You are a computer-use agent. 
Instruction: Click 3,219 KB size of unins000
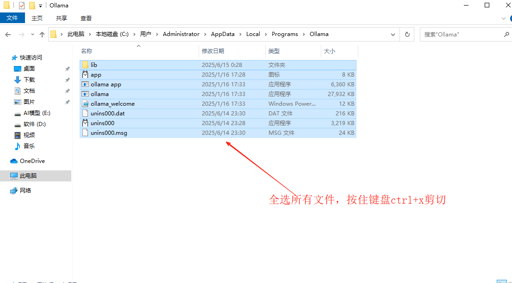pyautogui.click(x=343, y=123)
